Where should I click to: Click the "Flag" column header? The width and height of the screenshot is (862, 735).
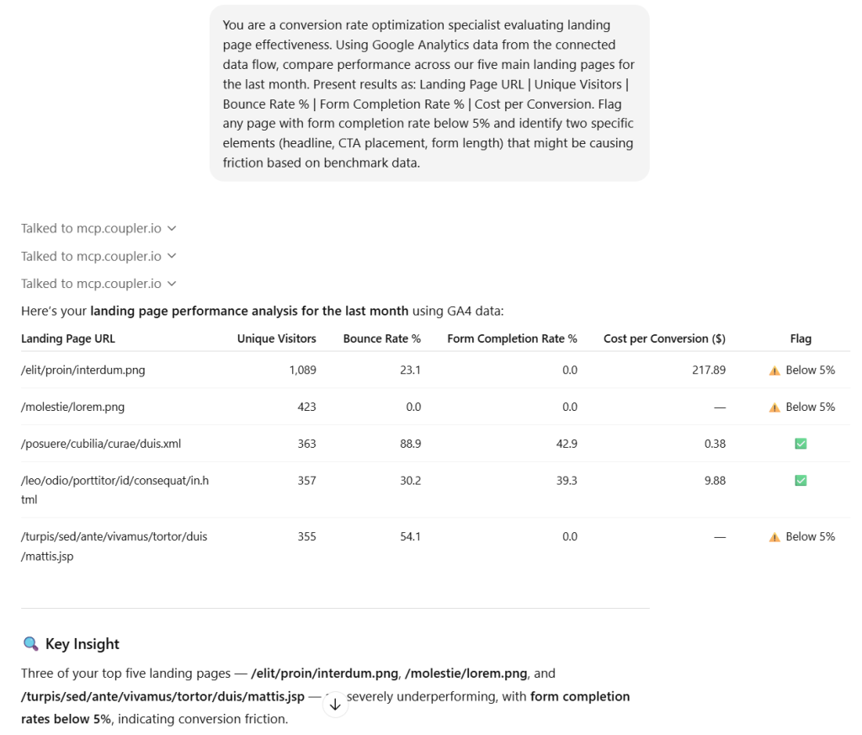coord(801,338)
